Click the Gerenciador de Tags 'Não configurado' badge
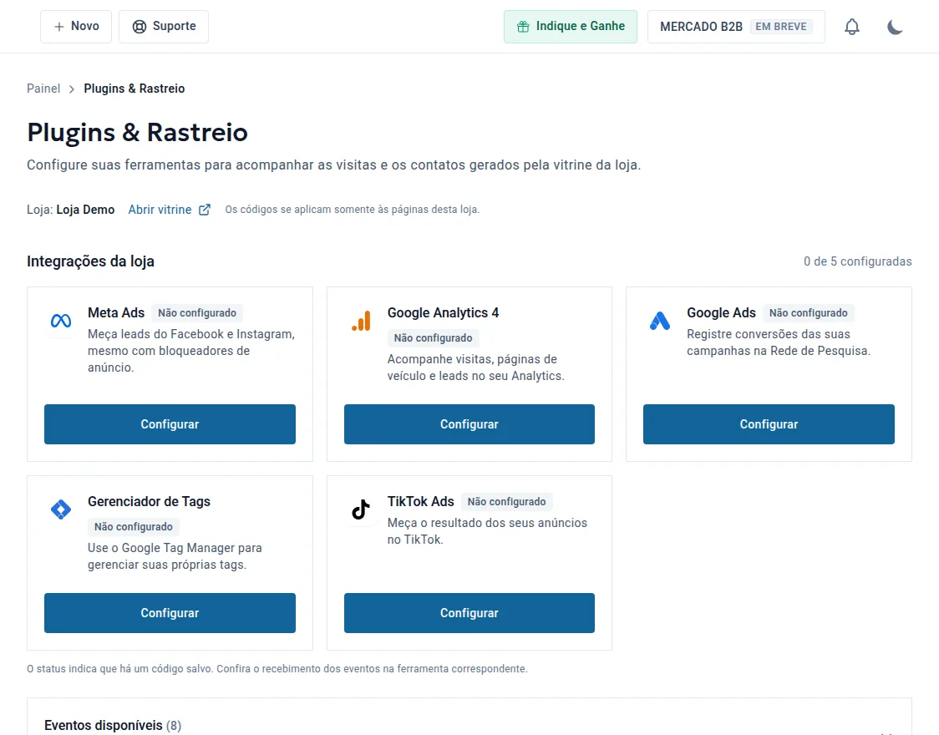939x735 pixels. [134, 527]
